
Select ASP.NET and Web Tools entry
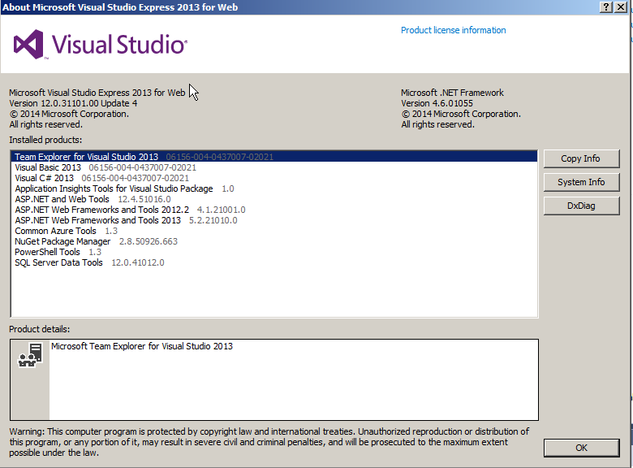(274, 199)
